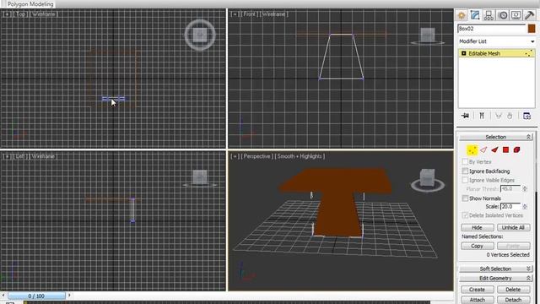Click the Hide button
This screenshot has width=540, height=304.
(478, 227)
